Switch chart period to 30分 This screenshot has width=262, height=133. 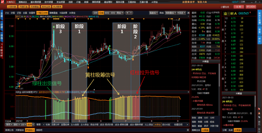(113, 13)
